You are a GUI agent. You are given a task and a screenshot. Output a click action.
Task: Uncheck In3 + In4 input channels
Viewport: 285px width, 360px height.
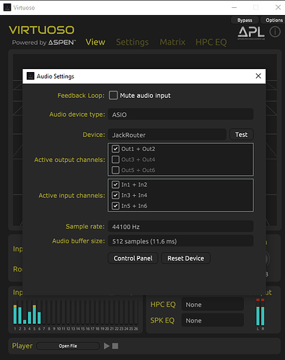click(x=115, y=195)
